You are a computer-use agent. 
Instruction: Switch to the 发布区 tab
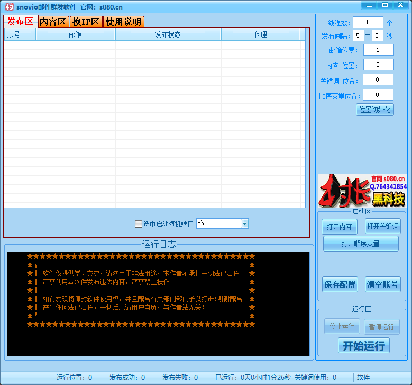point(21,21)
